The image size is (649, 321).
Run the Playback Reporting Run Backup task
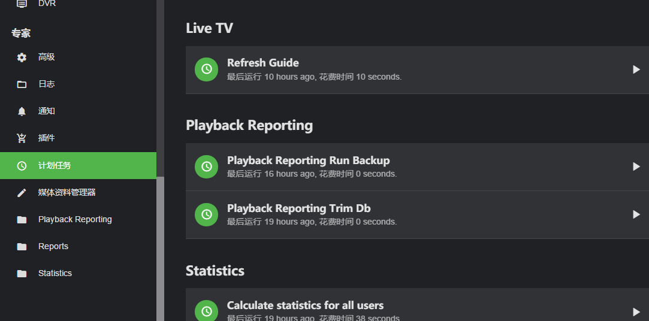636,166
